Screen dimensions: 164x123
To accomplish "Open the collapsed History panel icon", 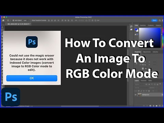I will 131,26.
